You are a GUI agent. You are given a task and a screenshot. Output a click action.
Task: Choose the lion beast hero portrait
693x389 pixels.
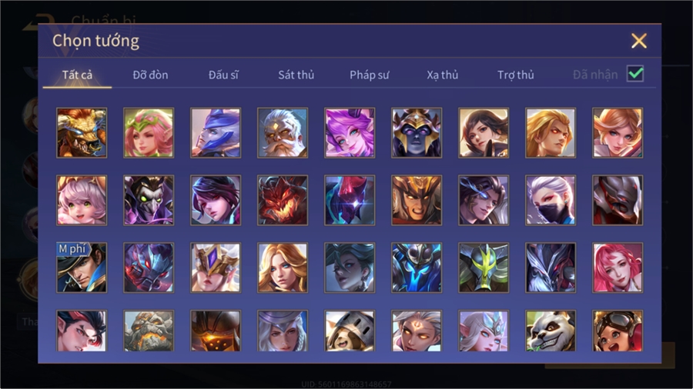point(82,133)
